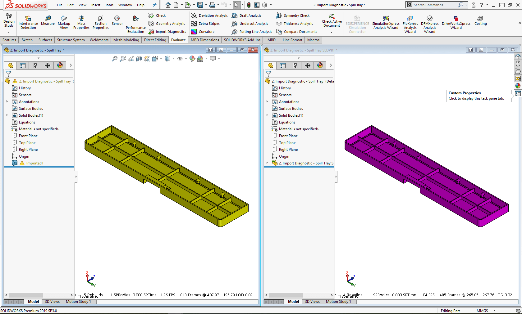
Task: Select the Measure tool
Action: pos(48,20)
